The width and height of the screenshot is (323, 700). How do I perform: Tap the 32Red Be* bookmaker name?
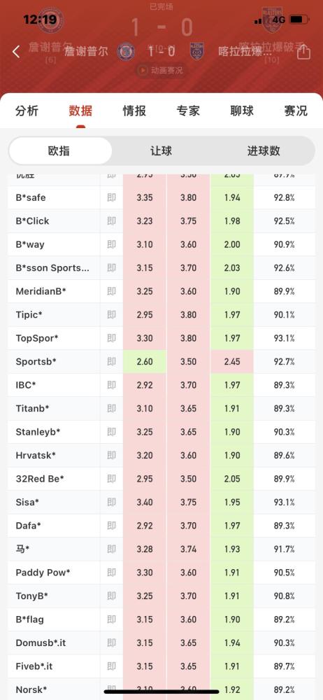point(40,479)
